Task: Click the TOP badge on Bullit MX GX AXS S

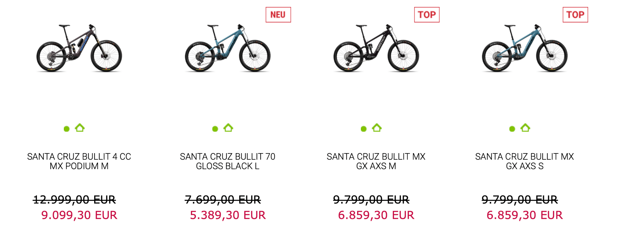Action: click(x=575, y=15)
